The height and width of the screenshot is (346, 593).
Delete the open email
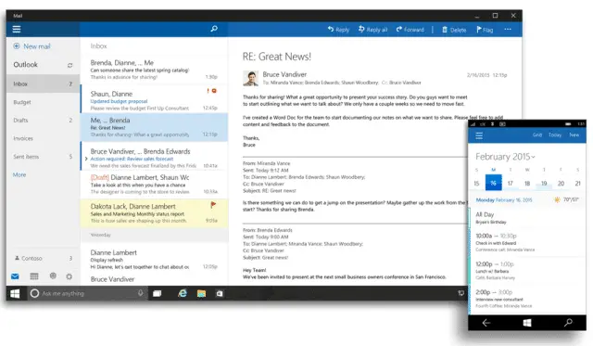coord(454,30)
